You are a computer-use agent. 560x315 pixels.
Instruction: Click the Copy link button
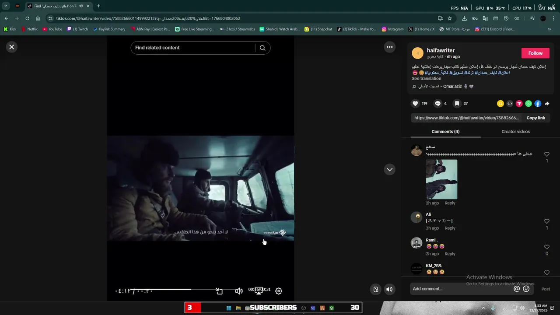pyautogui.click(x=535, y=118)
